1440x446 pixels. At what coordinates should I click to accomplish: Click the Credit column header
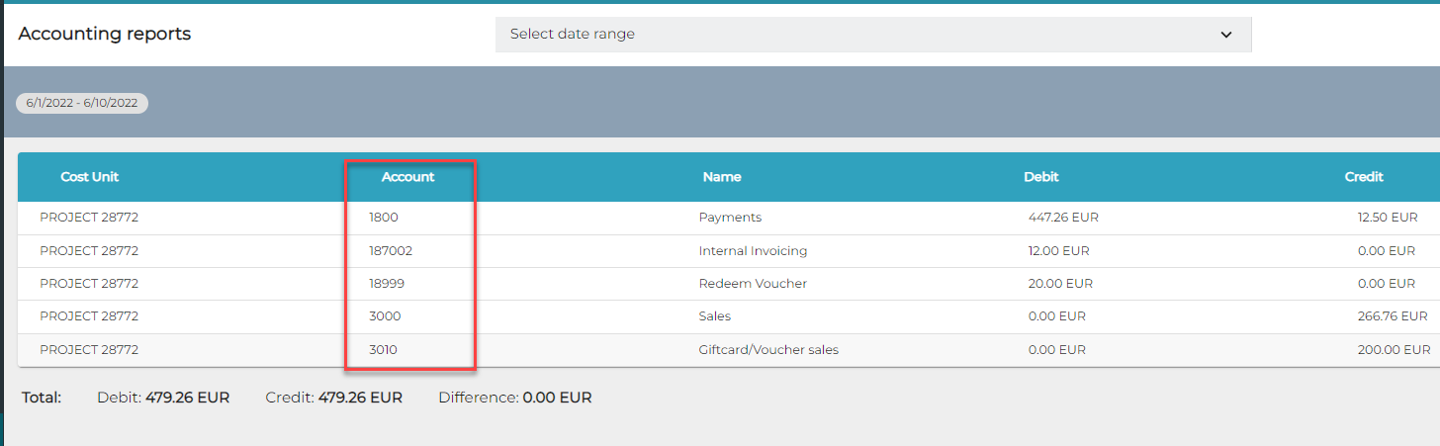point(1364,177)
